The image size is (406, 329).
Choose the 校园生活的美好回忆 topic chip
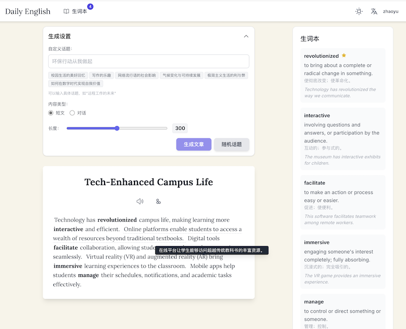68,76
